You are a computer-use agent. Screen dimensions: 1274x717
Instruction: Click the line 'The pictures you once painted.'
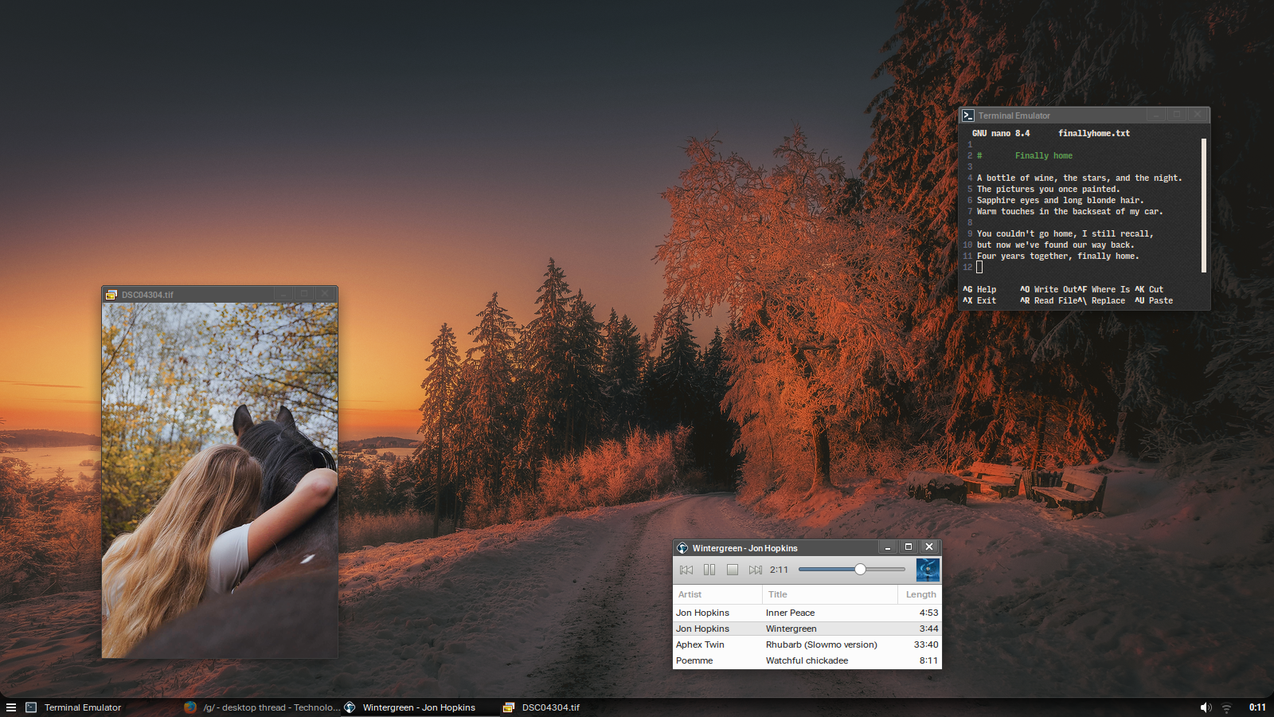(x=1049, y=189)
